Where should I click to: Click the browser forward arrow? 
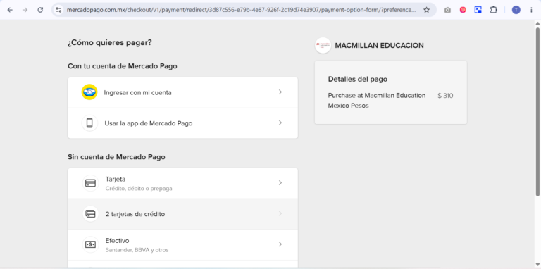tap(25, 10)
